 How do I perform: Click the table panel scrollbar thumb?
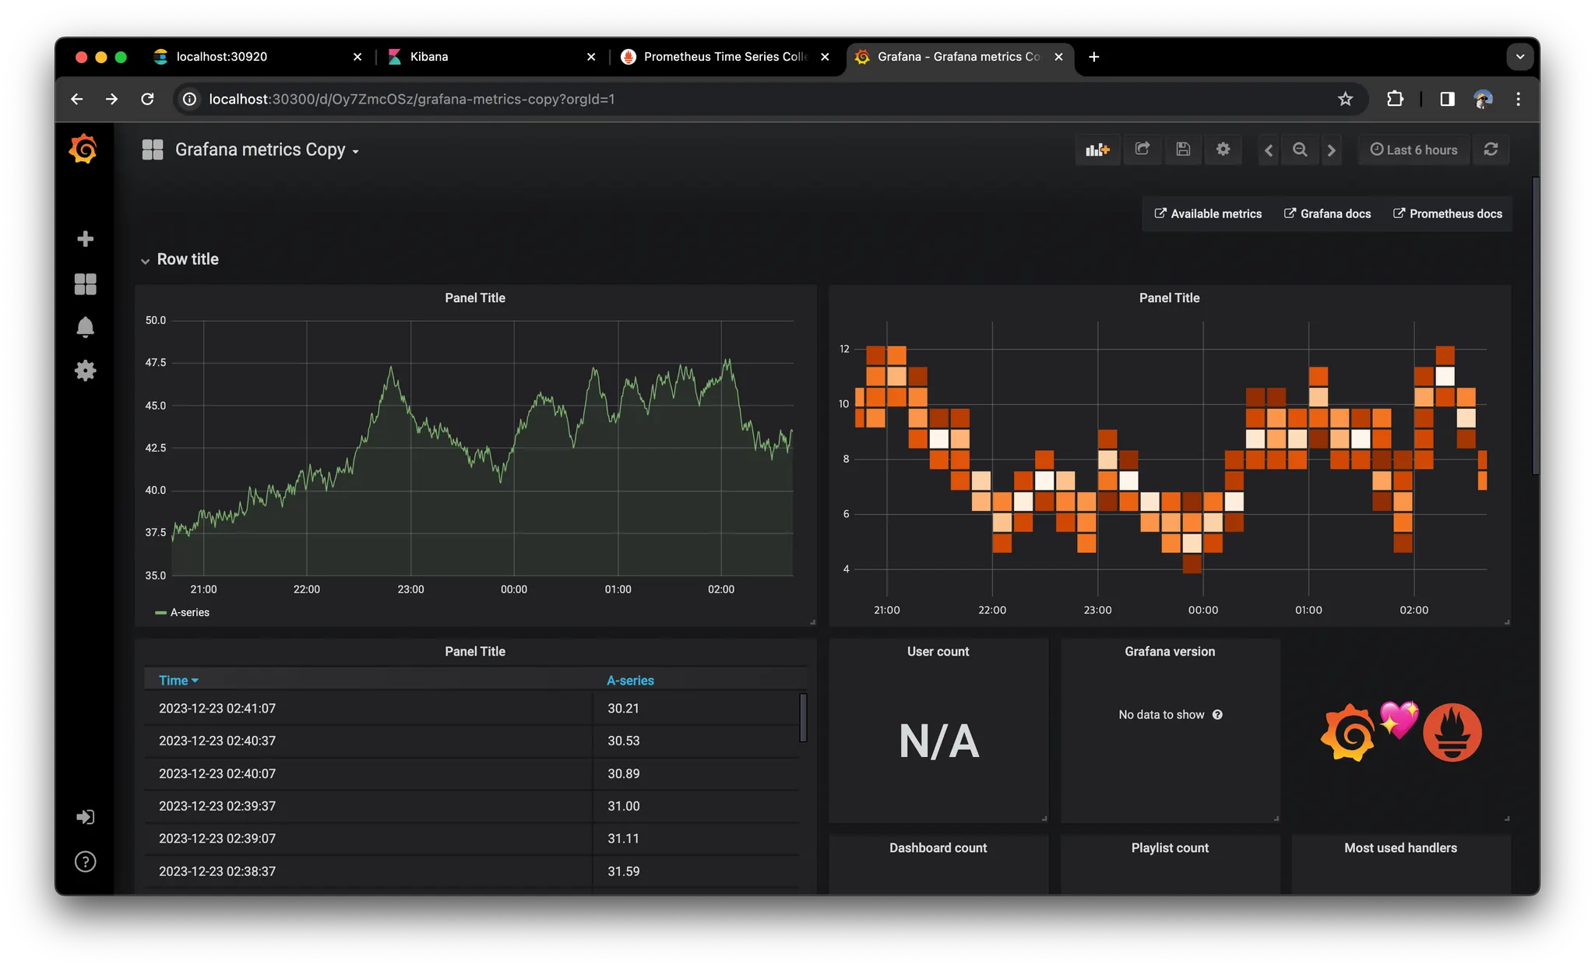(803, 717)
